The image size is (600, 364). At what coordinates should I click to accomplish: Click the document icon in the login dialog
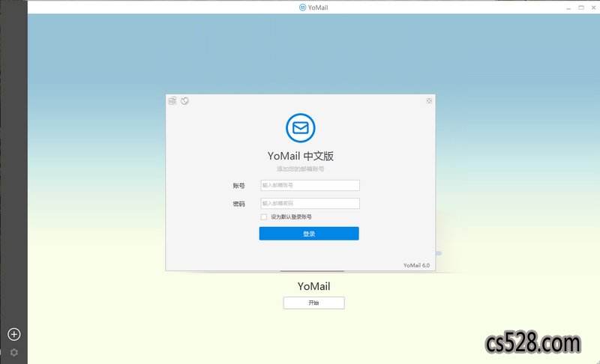pyautogui.click(x=172, y=100)
